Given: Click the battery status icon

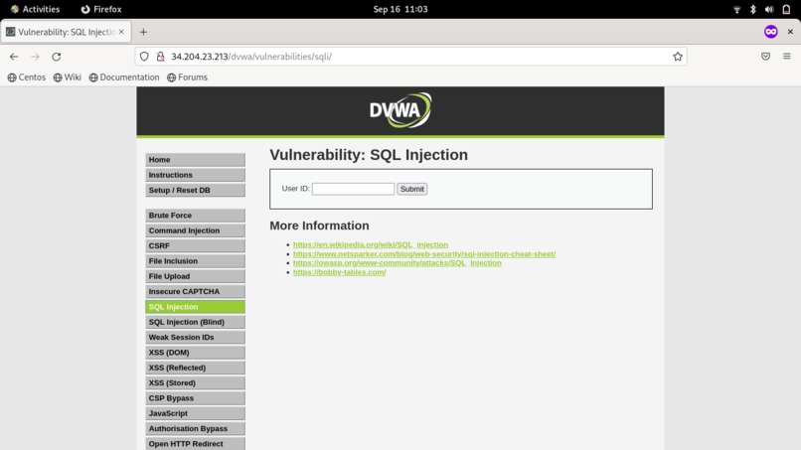Looking at the screenshot, I should coord(786,9).
